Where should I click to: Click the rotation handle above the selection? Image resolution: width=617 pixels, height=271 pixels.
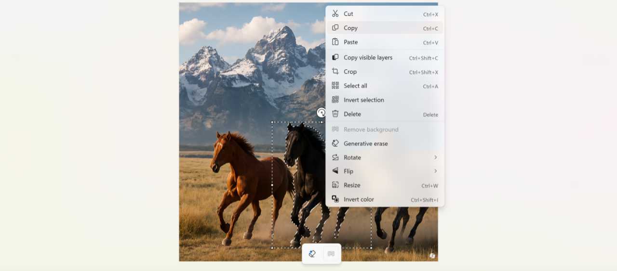[321, 113]
